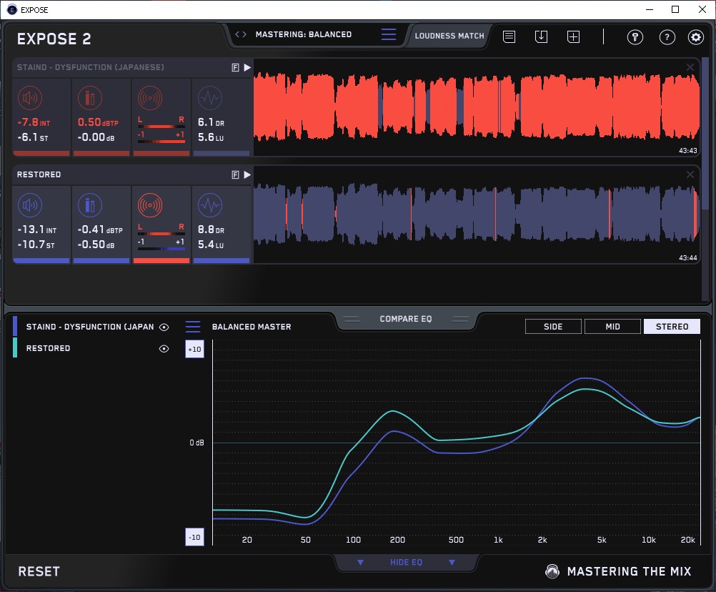Toggle eye visibility for Staind EQ curve

click(x=164, y=327)
